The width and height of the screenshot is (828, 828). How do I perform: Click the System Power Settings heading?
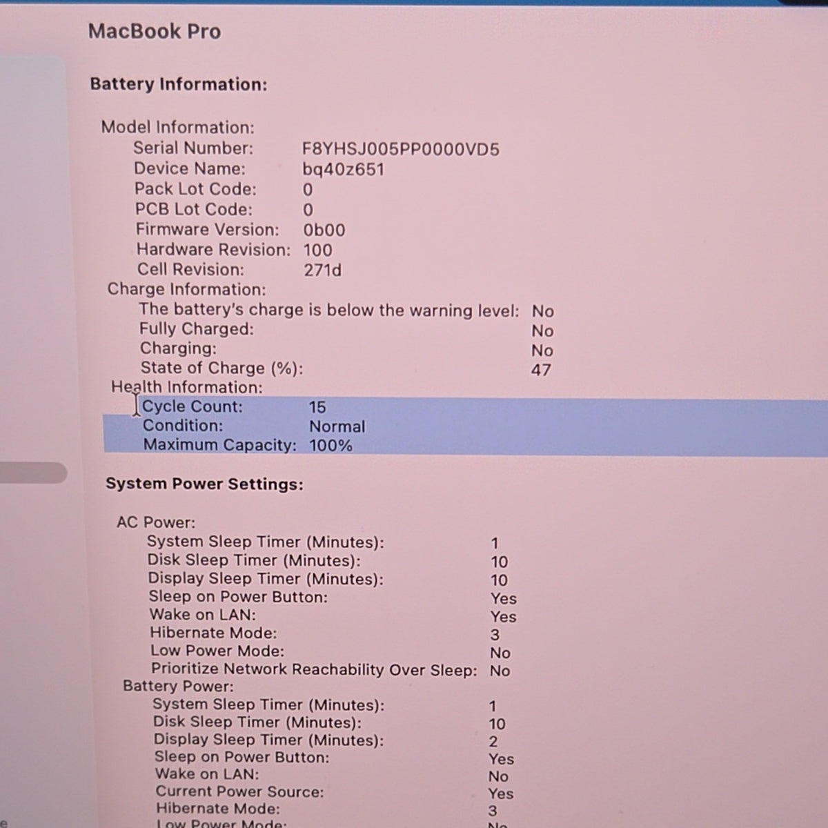pos(204,484)
